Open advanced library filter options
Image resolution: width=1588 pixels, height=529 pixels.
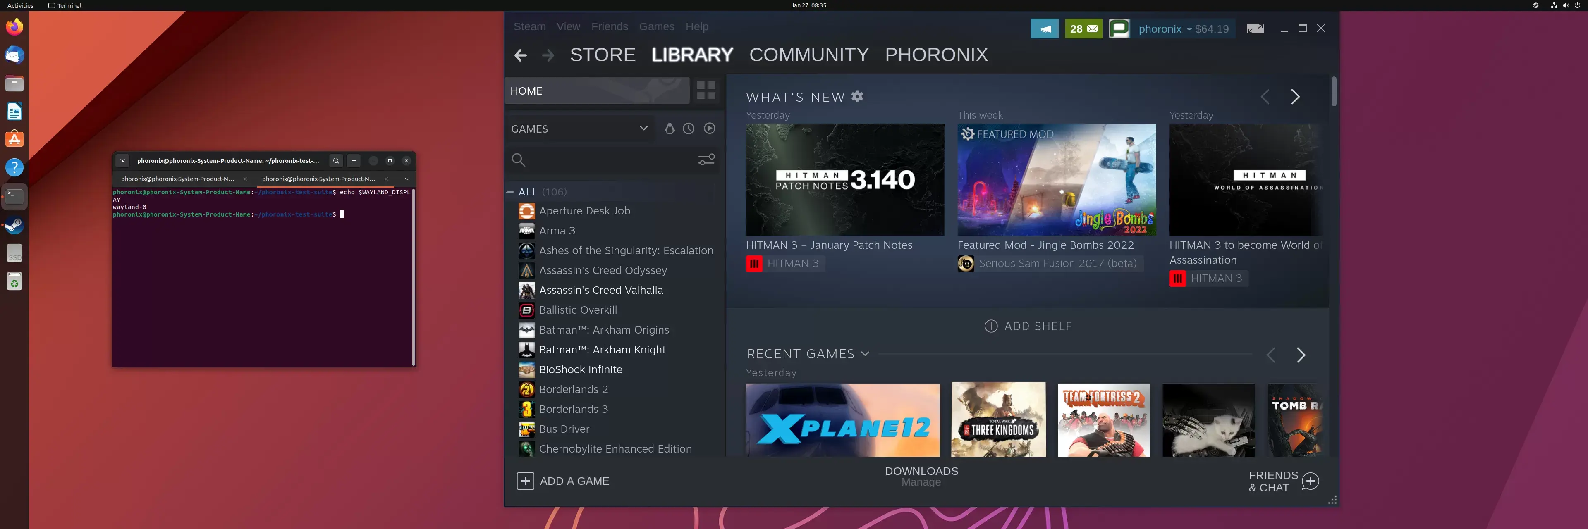coord(706,160)
